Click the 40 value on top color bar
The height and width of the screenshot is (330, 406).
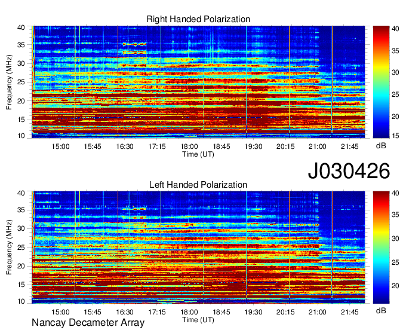coord(395,29)
